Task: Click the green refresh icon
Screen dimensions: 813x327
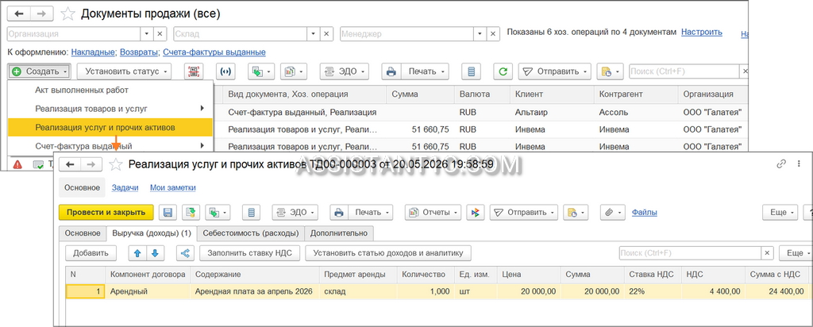Action: pos(503,71)
